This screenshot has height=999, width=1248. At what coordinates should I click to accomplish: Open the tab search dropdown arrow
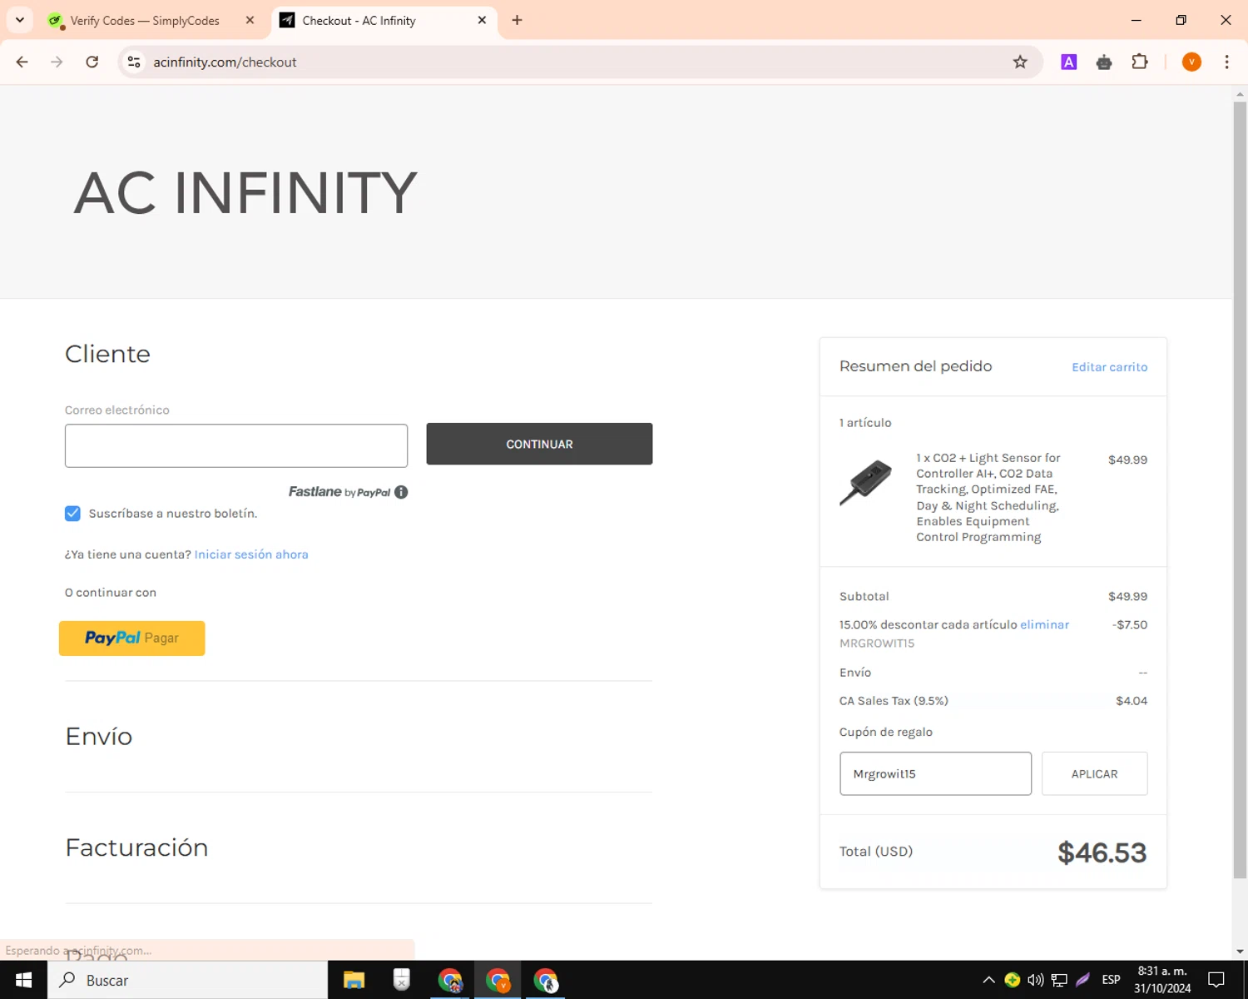(x=20, y=20)
